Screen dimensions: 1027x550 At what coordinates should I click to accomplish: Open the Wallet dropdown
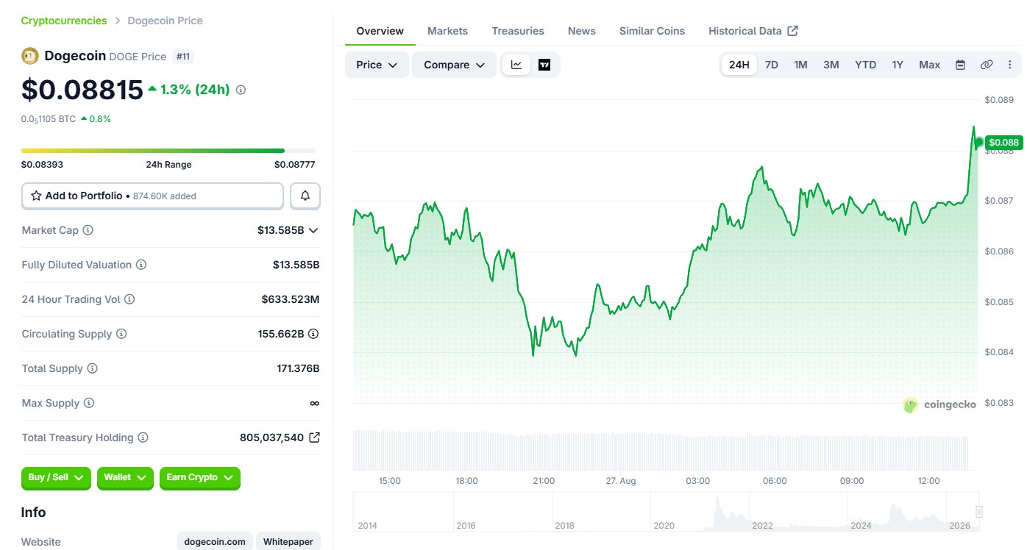pyautogui.click(x=125, y=478)
